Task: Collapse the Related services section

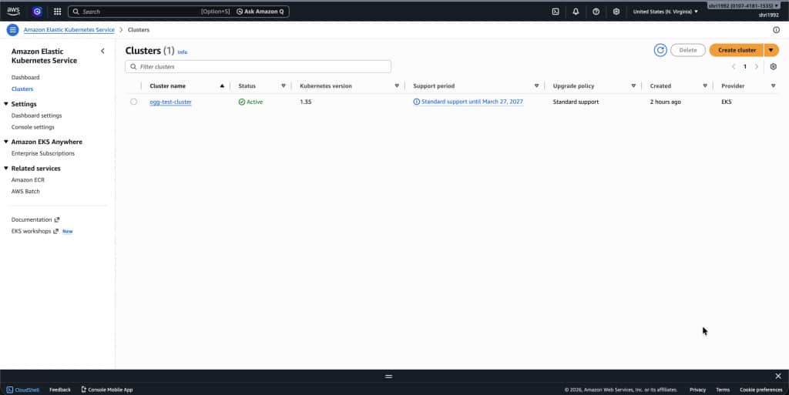Action: click(6, 169)
